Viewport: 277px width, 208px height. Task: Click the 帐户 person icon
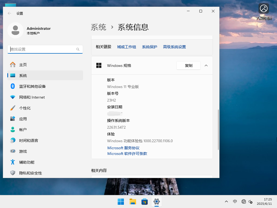pyautogui.click(x=13, y=129)
